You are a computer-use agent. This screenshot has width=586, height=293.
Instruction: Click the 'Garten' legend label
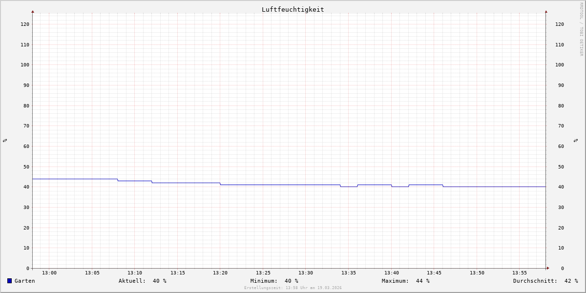pos(25,281)
